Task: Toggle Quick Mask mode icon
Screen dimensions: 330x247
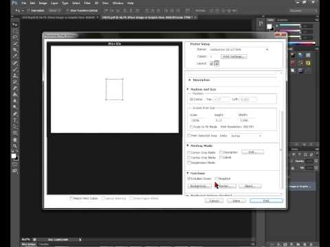Action: coord(15,165)
